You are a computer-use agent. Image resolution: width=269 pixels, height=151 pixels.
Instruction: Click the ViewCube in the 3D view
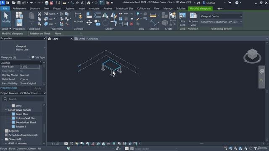(x=252, y=54)
